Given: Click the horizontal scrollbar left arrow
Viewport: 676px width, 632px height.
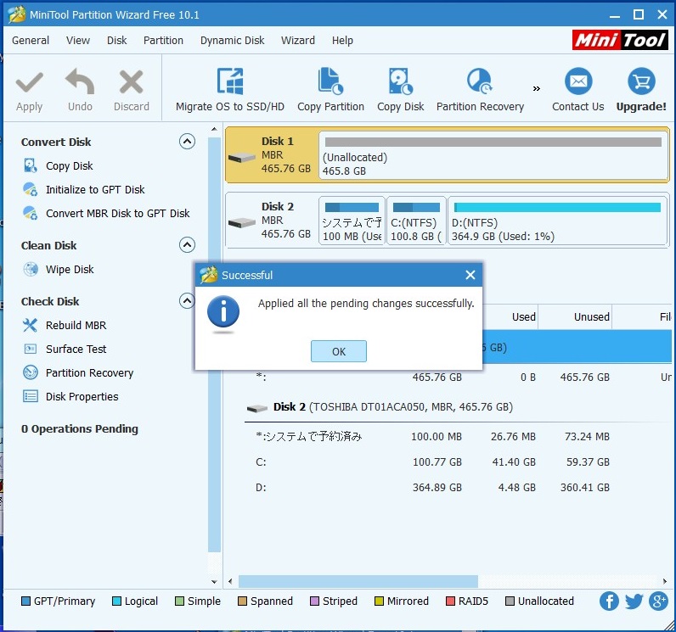Looking at the screenshot, I should pyautogui.click(x=230, y=581).
